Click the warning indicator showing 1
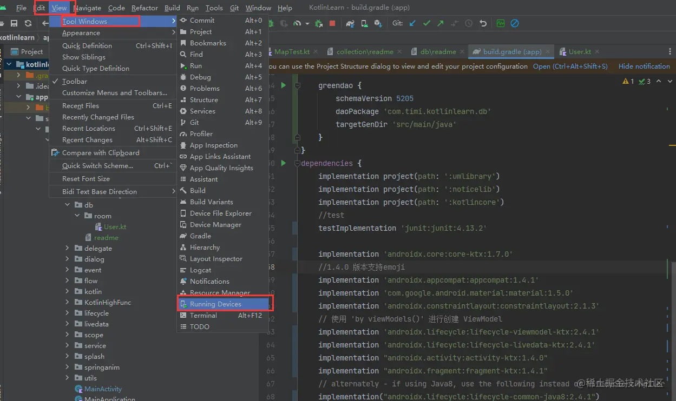Image resolution: width=676 pixels, height=401 pixels. pyautogui.click(x=628, y=81)
